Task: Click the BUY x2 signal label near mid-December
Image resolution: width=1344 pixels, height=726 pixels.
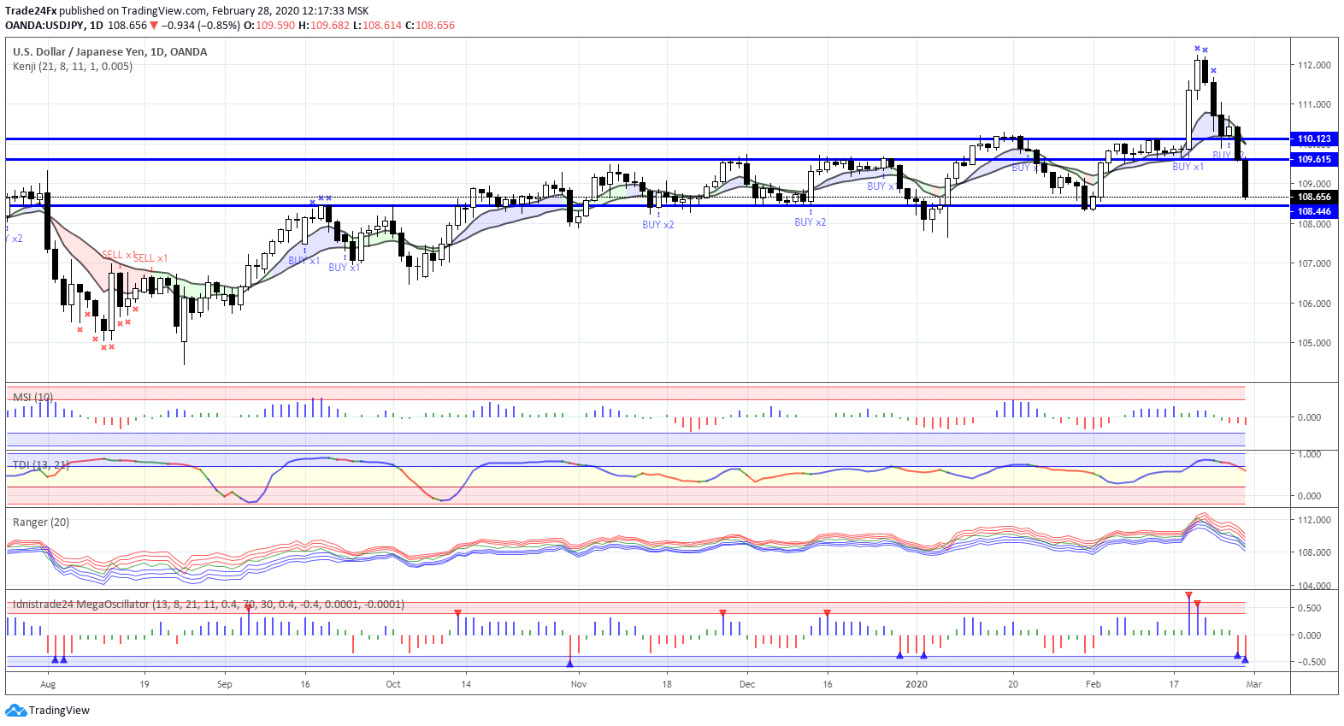Action: pyautogui.click(x=811, y=222)
